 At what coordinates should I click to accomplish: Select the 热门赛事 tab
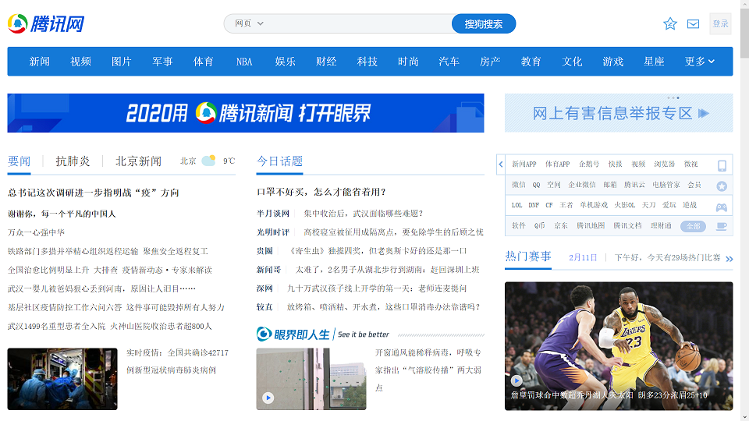click(528, 256)
